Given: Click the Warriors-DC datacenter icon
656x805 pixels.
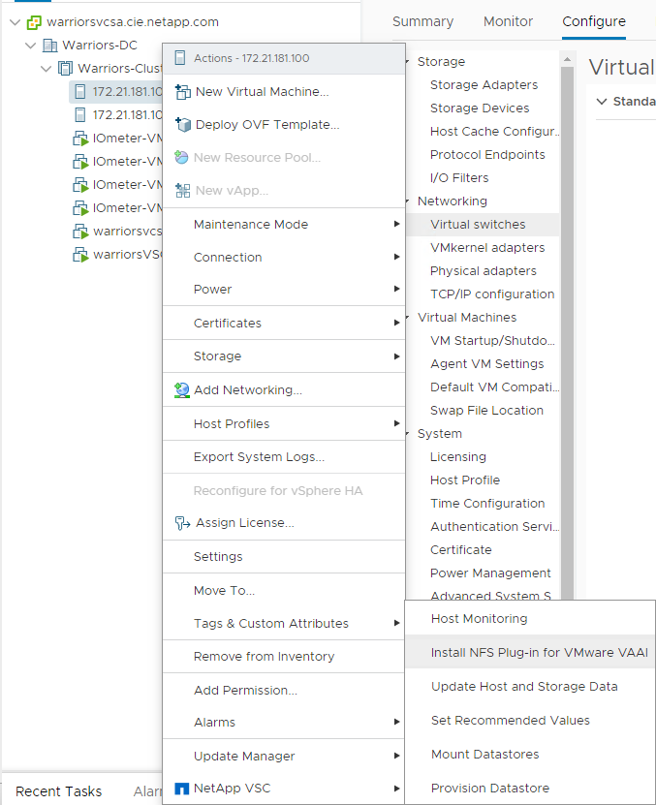Looking at the screenshot, I should (50, 46).
